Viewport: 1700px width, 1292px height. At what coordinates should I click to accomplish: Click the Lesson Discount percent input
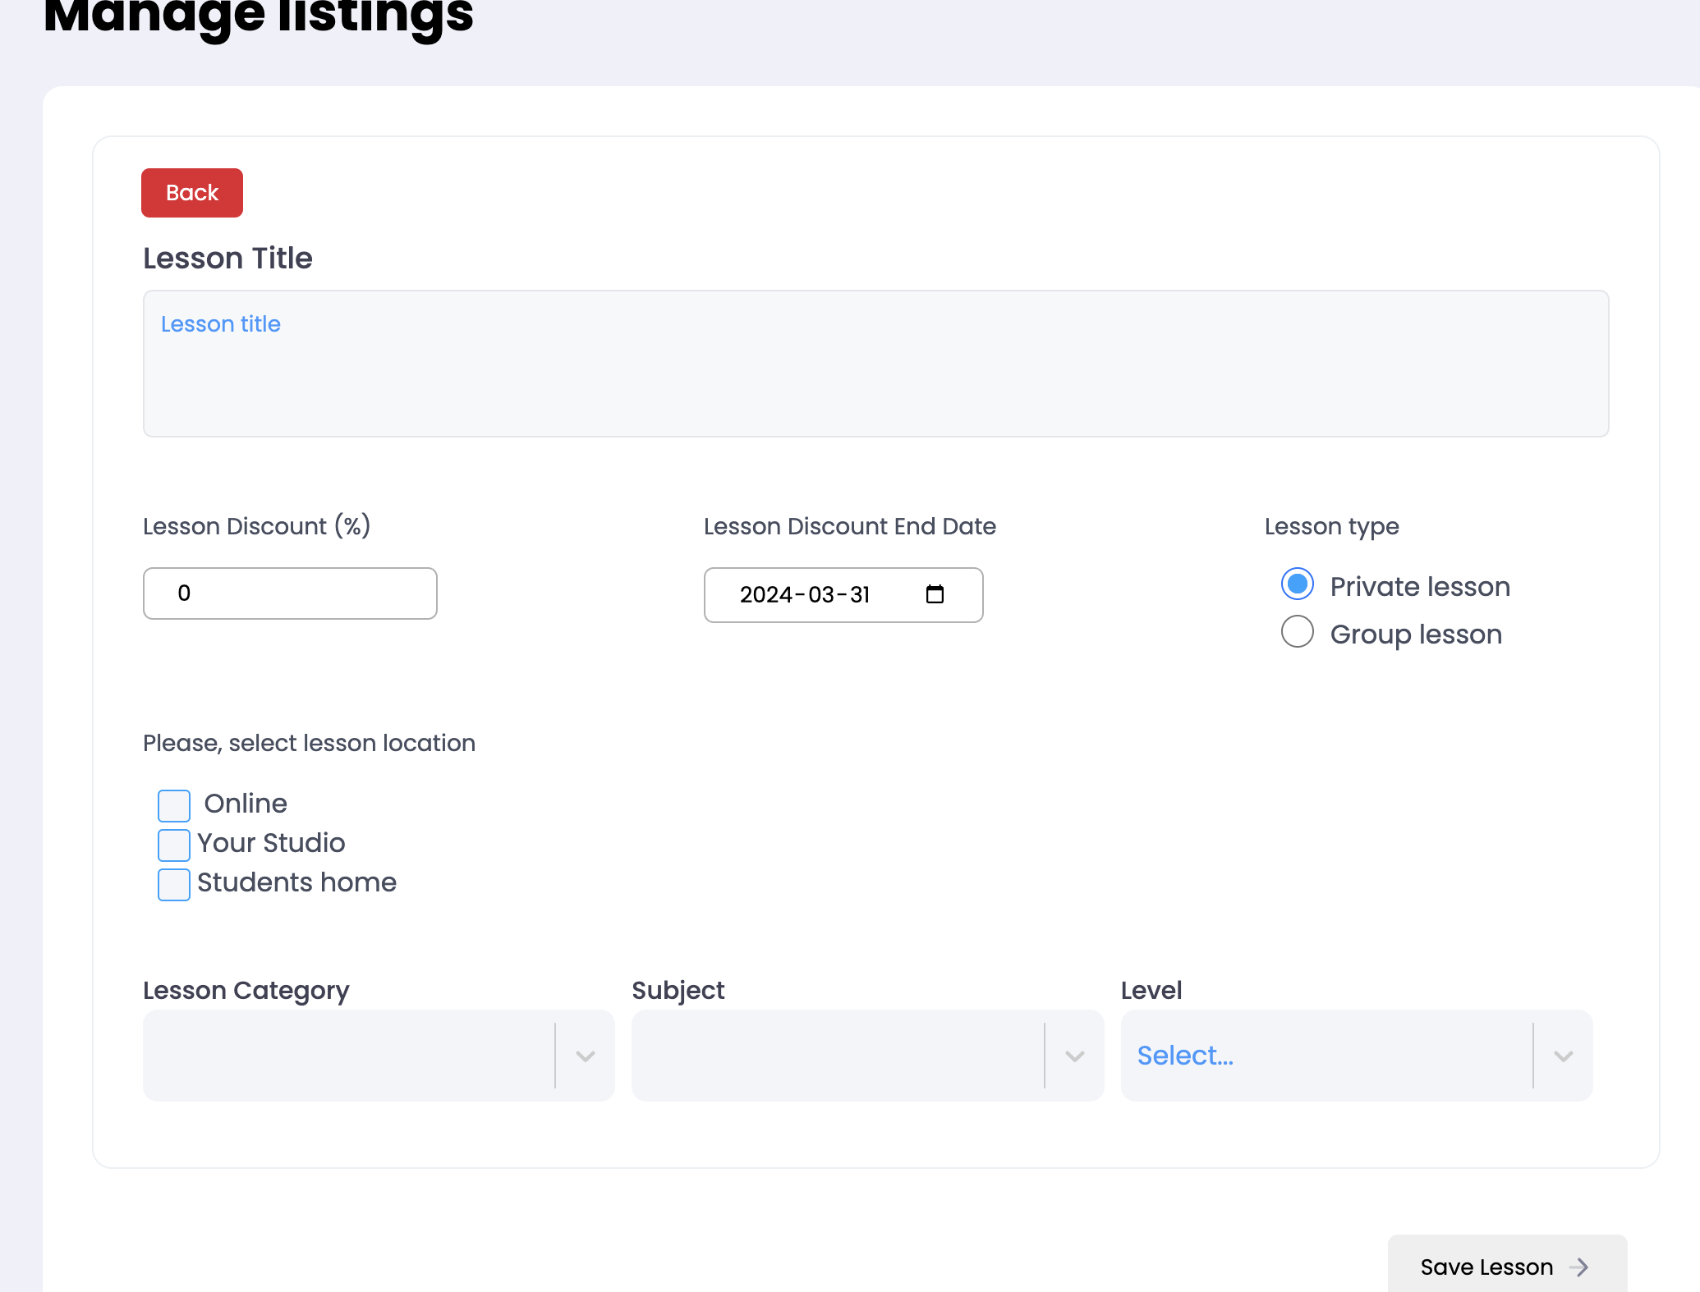(x=290, y=593)
